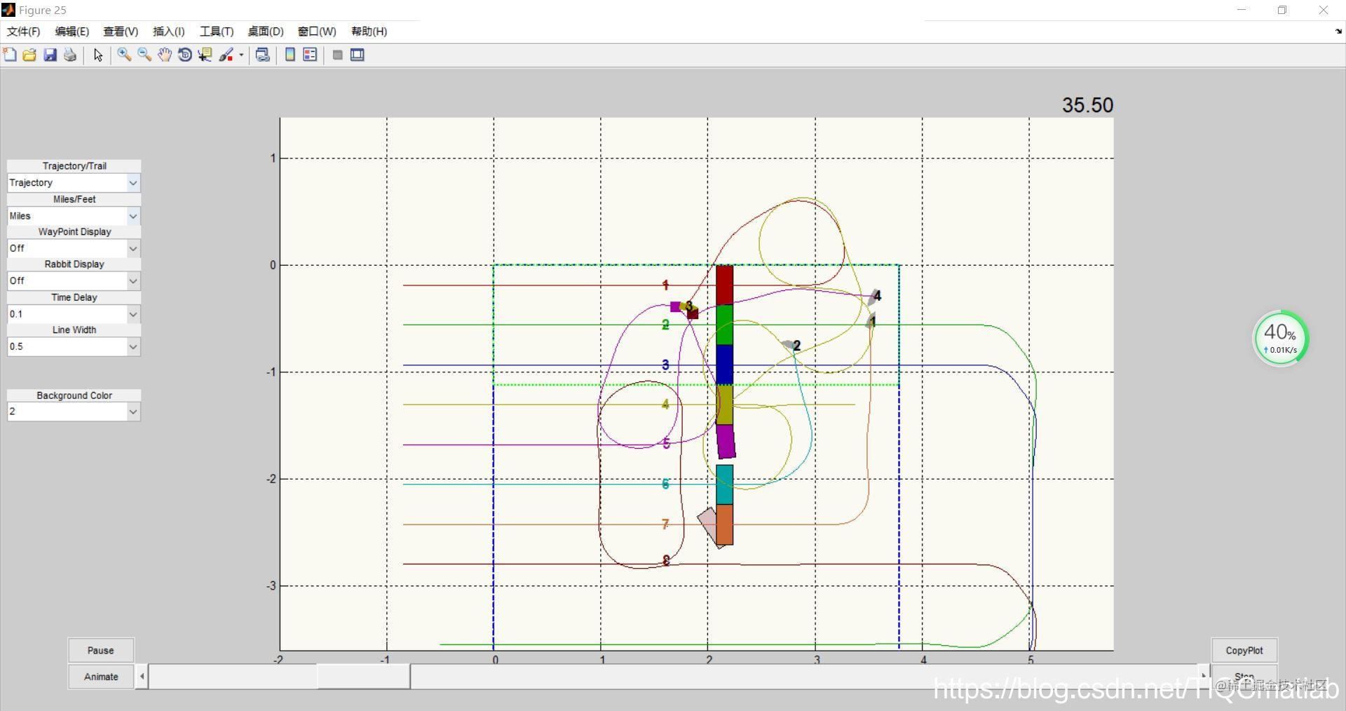Activate the Pan hand tool
This screenshot has width=1346, height=711.
pyautogui.click(x=165, y=55)
